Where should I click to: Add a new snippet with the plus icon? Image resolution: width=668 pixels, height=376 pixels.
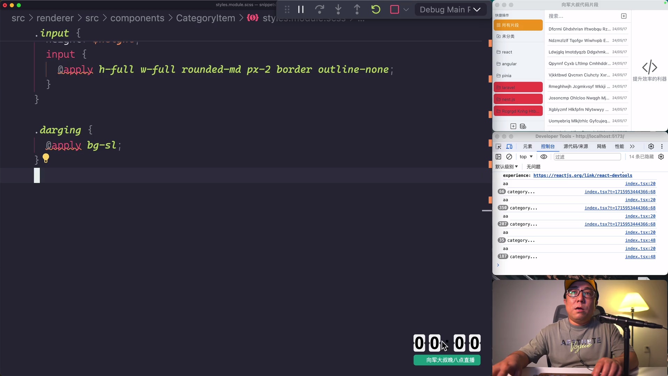pos(623,16)
